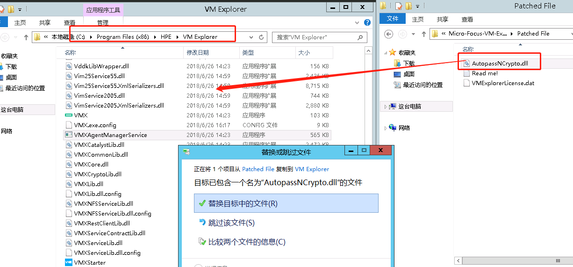Select AutopassNCrypto.dll in Patched File window
The image size is (573, 267).
pyautogui.click(x=500, y=63)
